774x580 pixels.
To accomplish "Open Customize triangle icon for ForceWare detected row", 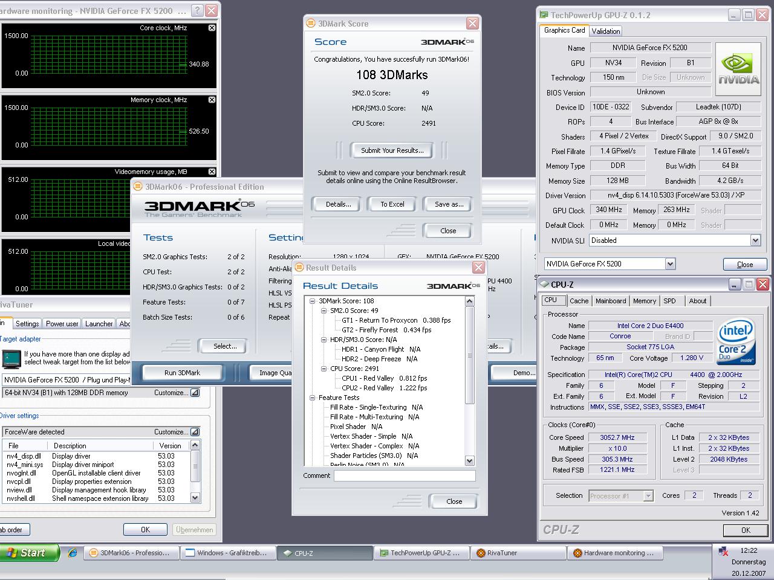I will tap(195, 432).
